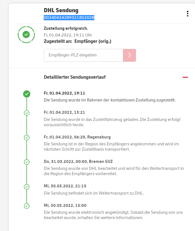Click the large green delivery success icon

pos(26,34)
